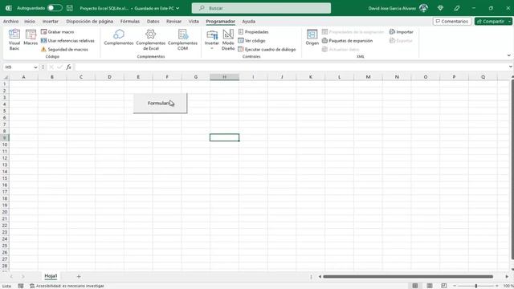Image resolution: width=514 pixels, height=289 pixels.
Task: Click Ejecutar cuadro de diálogo
Action: (x=267, y=50)
